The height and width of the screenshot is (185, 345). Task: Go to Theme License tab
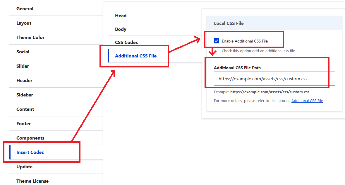click(x=32, y=181)
